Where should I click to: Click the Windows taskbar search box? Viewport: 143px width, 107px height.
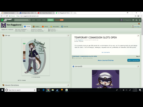tap(20, 90)
